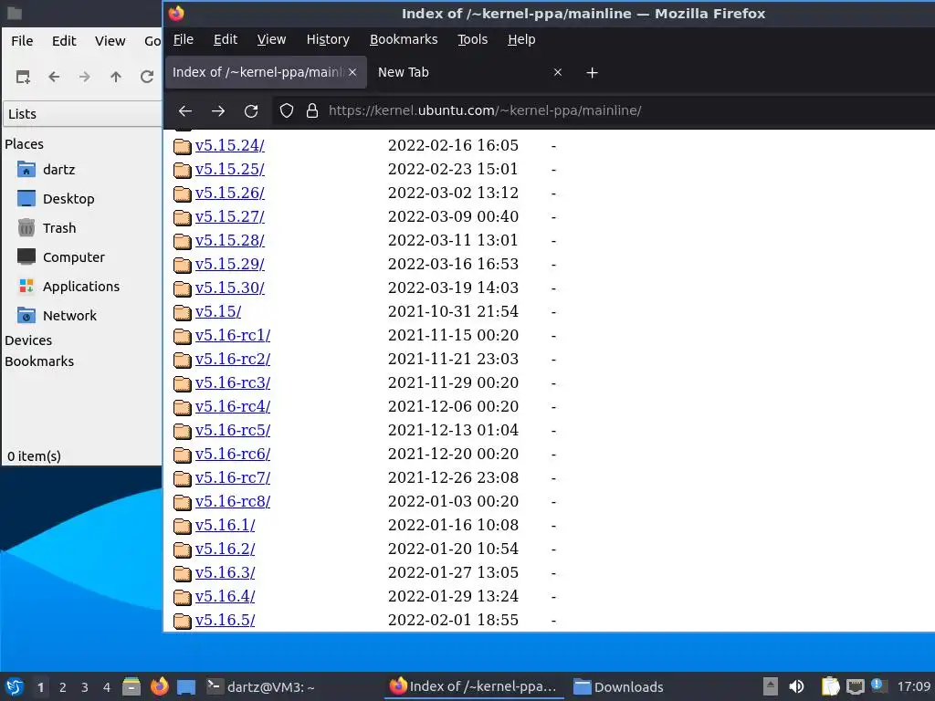
Task: Reload folder in file manager
Action: 147,77
